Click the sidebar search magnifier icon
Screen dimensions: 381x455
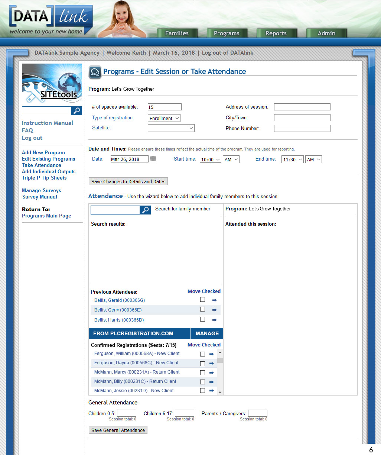[76, 111]
